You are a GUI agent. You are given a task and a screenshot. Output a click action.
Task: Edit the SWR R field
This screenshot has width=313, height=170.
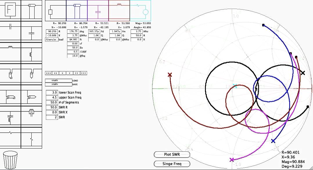tap(52, 107)
